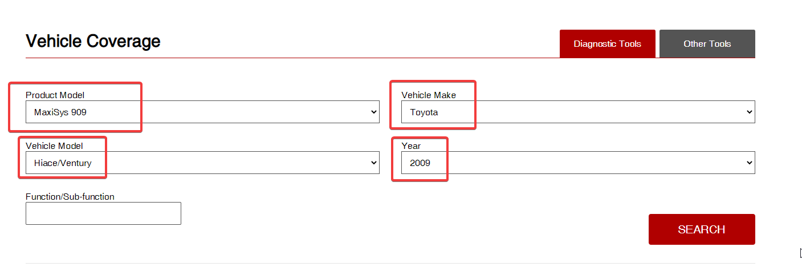The image size is (802, 279).
Task: Switch to the Diagnostic Tools tab
Action: (x=607, y=44)
